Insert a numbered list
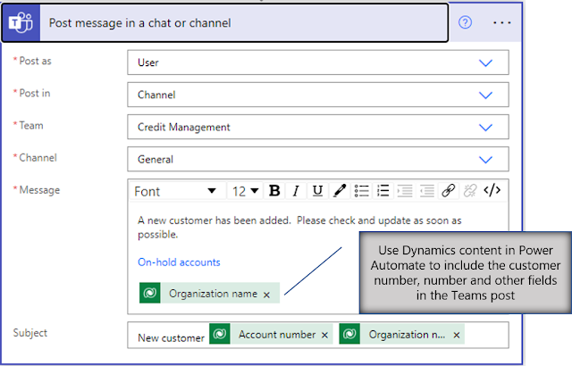Image resolution: width=572 pixels, height=366 pixels. tap(383, 190)
